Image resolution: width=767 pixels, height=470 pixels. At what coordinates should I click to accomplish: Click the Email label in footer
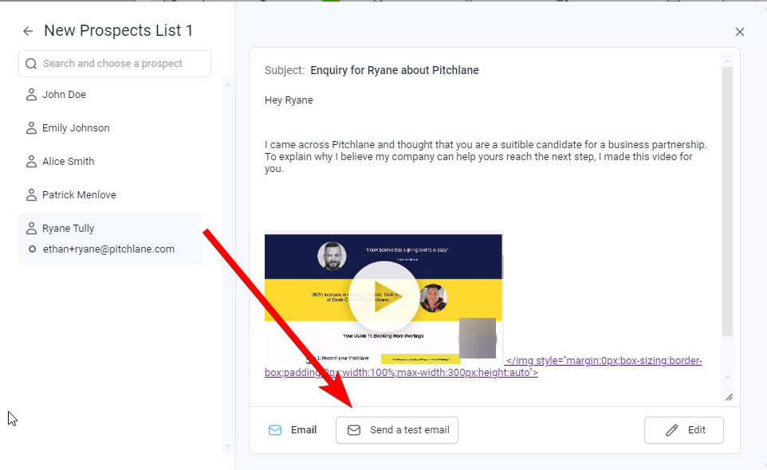(x=304, y=430)
